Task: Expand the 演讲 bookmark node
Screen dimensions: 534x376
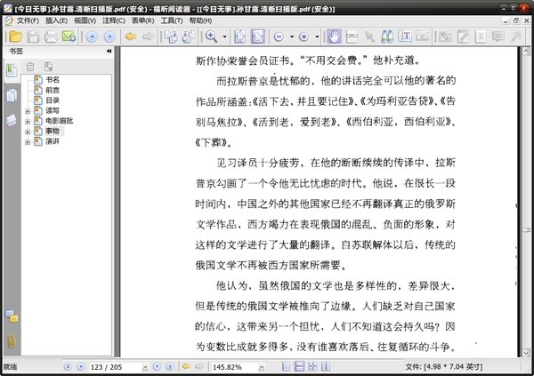Action: (28, 141)
